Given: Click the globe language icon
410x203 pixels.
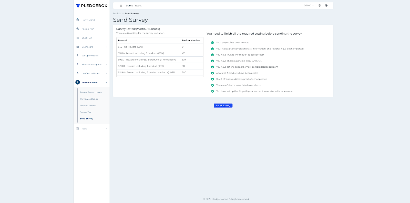Looking at the screenshot, I should point(326,5).
